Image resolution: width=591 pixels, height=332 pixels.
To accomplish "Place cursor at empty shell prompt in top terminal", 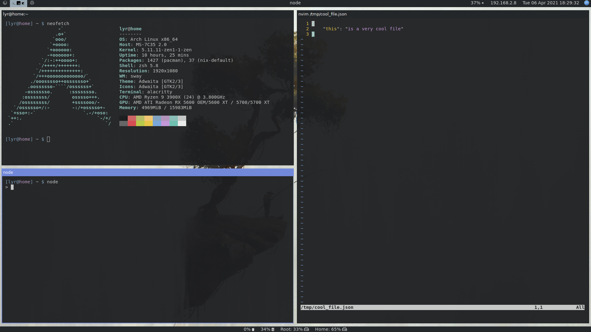I will 48,139.
